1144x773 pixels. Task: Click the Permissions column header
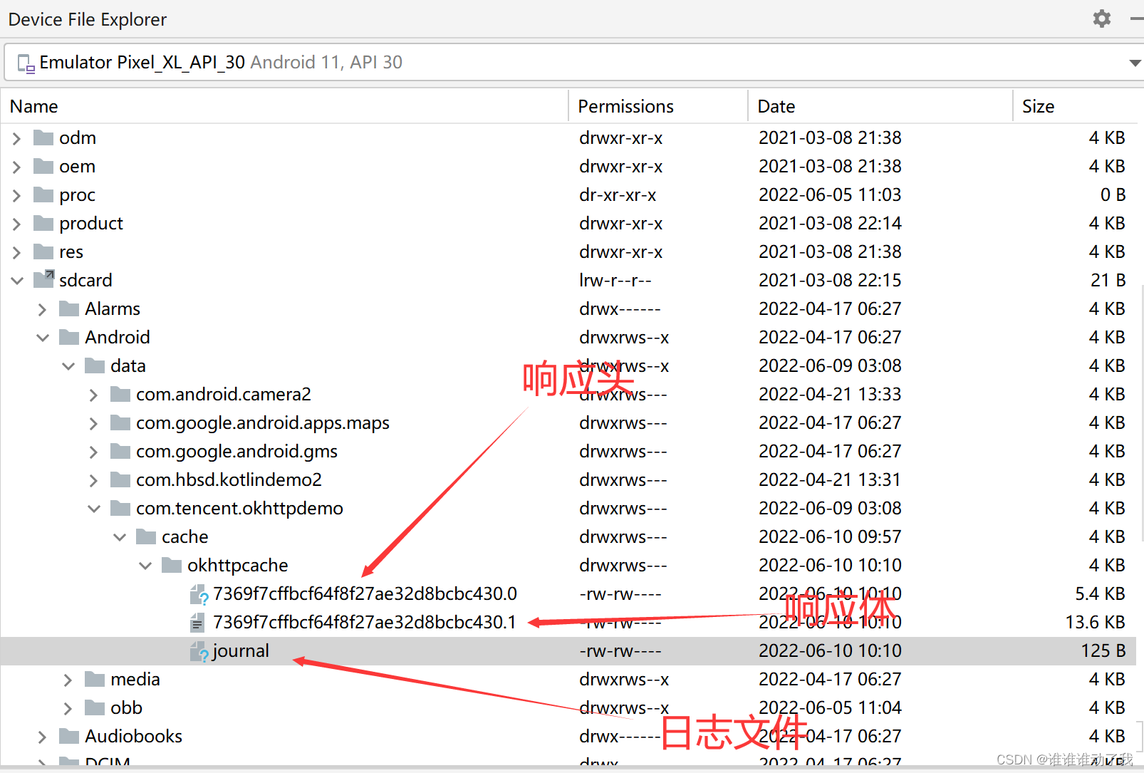625,105
